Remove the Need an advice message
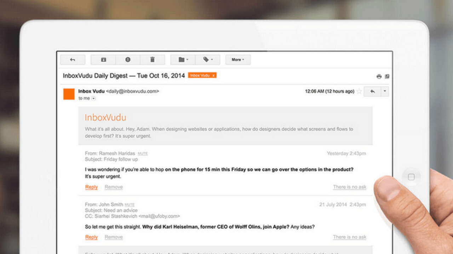Viewport: 453px width, 254px height. click(114, 237)
